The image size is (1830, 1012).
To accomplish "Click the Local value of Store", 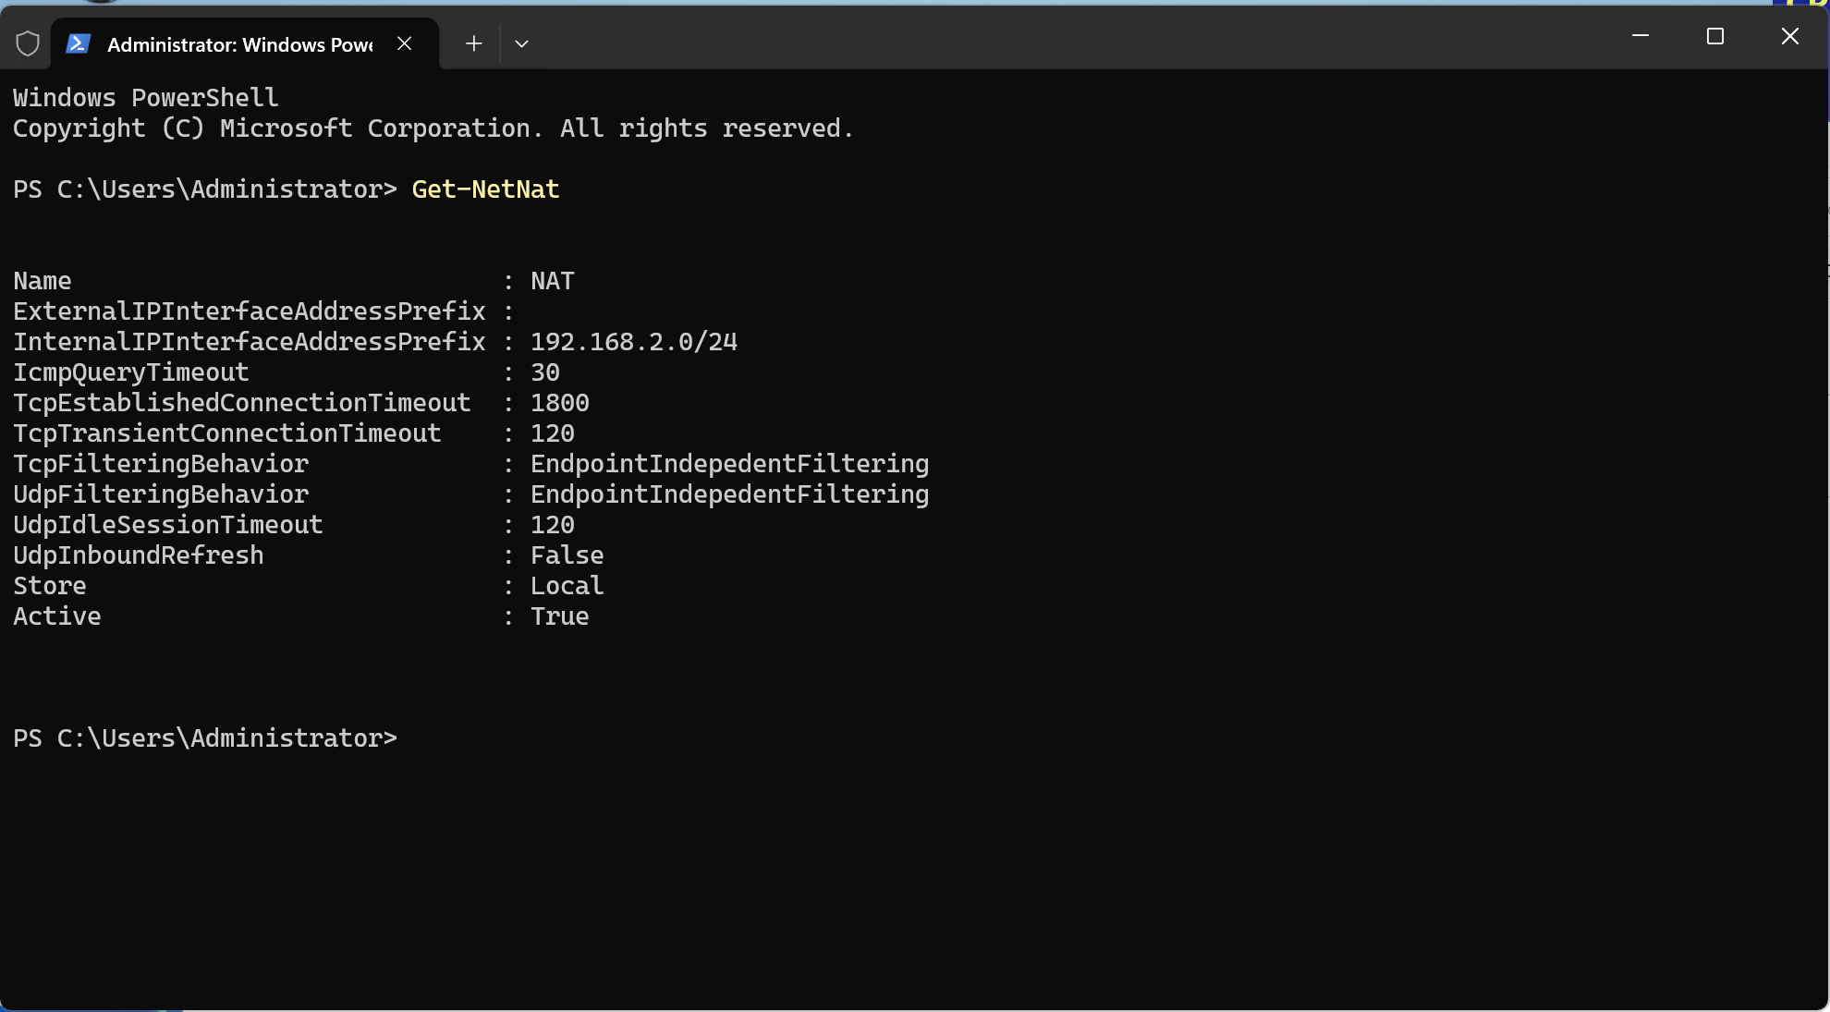I will (567, 586).
